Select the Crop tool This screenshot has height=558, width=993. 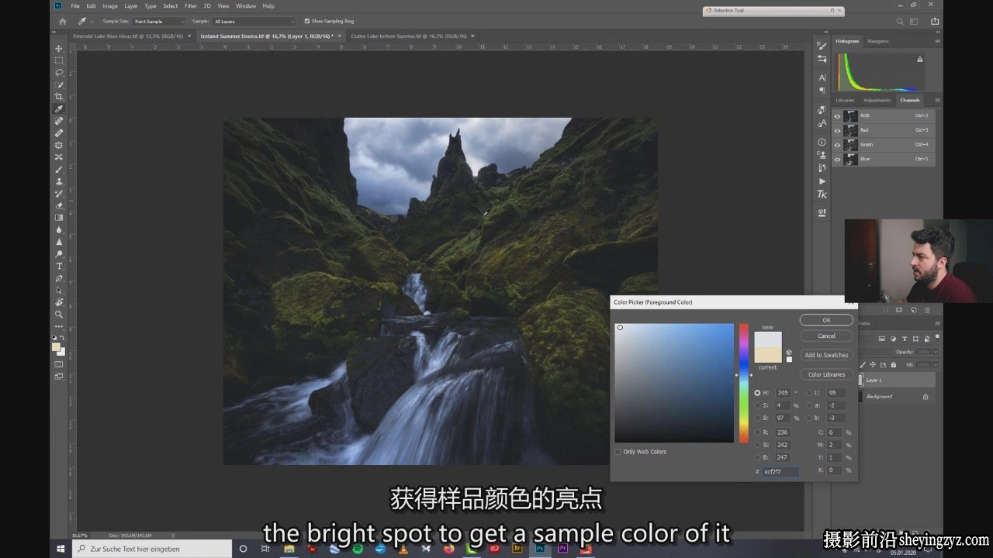click(59, 97)
